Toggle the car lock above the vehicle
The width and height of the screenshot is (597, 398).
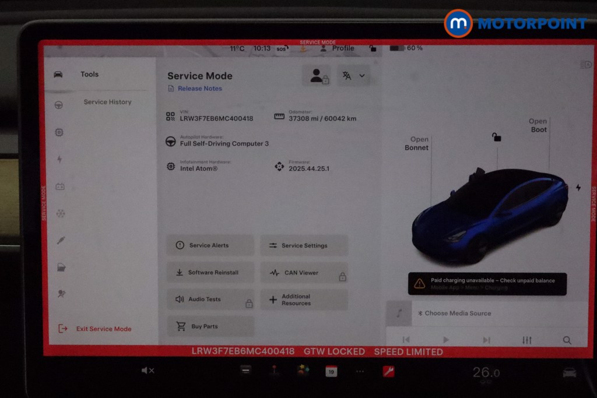[x=496, y=137]
